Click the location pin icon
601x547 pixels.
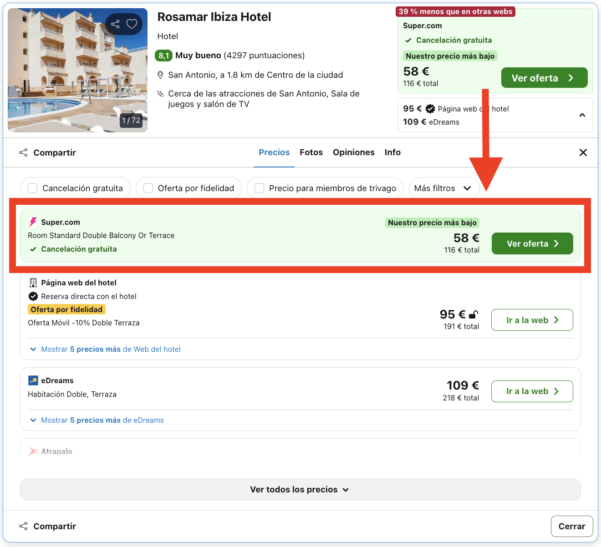click(x=160, y=75)
